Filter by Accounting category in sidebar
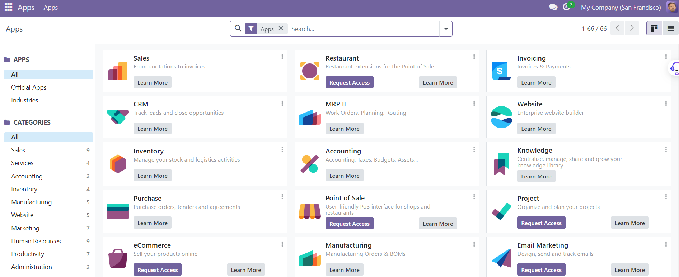The width and height of the screenshot is (679, 277). 48,176
